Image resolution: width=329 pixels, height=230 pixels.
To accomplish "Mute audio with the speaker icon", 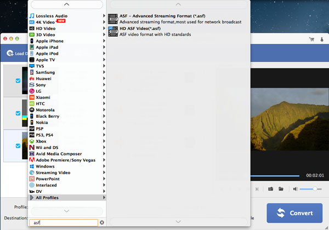I will click(x=296, y=189).
